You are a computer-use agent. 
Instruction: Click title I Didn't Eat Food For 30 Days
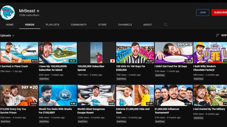[171, 66]
